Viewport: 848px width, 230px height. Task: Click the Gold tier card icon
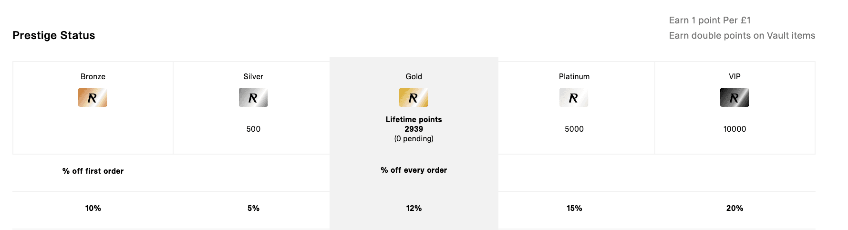coord(414,97)
